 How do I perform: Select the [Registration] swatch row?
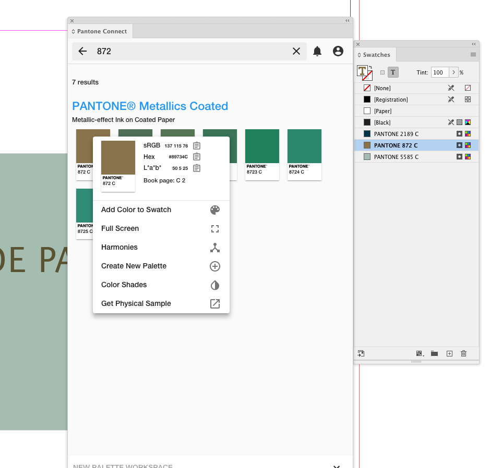coord(416,100)
